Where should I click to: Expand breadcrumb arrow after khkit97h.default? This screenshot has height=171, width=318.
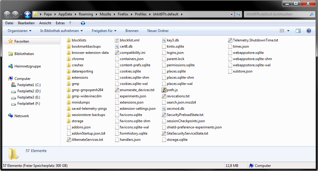pyautogui.click(x=182, y=14)
